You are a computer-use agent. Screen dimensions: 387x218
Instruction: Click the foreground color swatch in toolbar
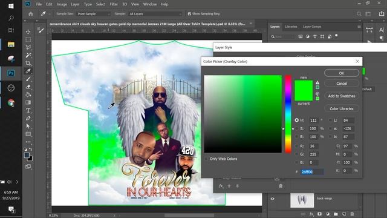click(27, 156)
